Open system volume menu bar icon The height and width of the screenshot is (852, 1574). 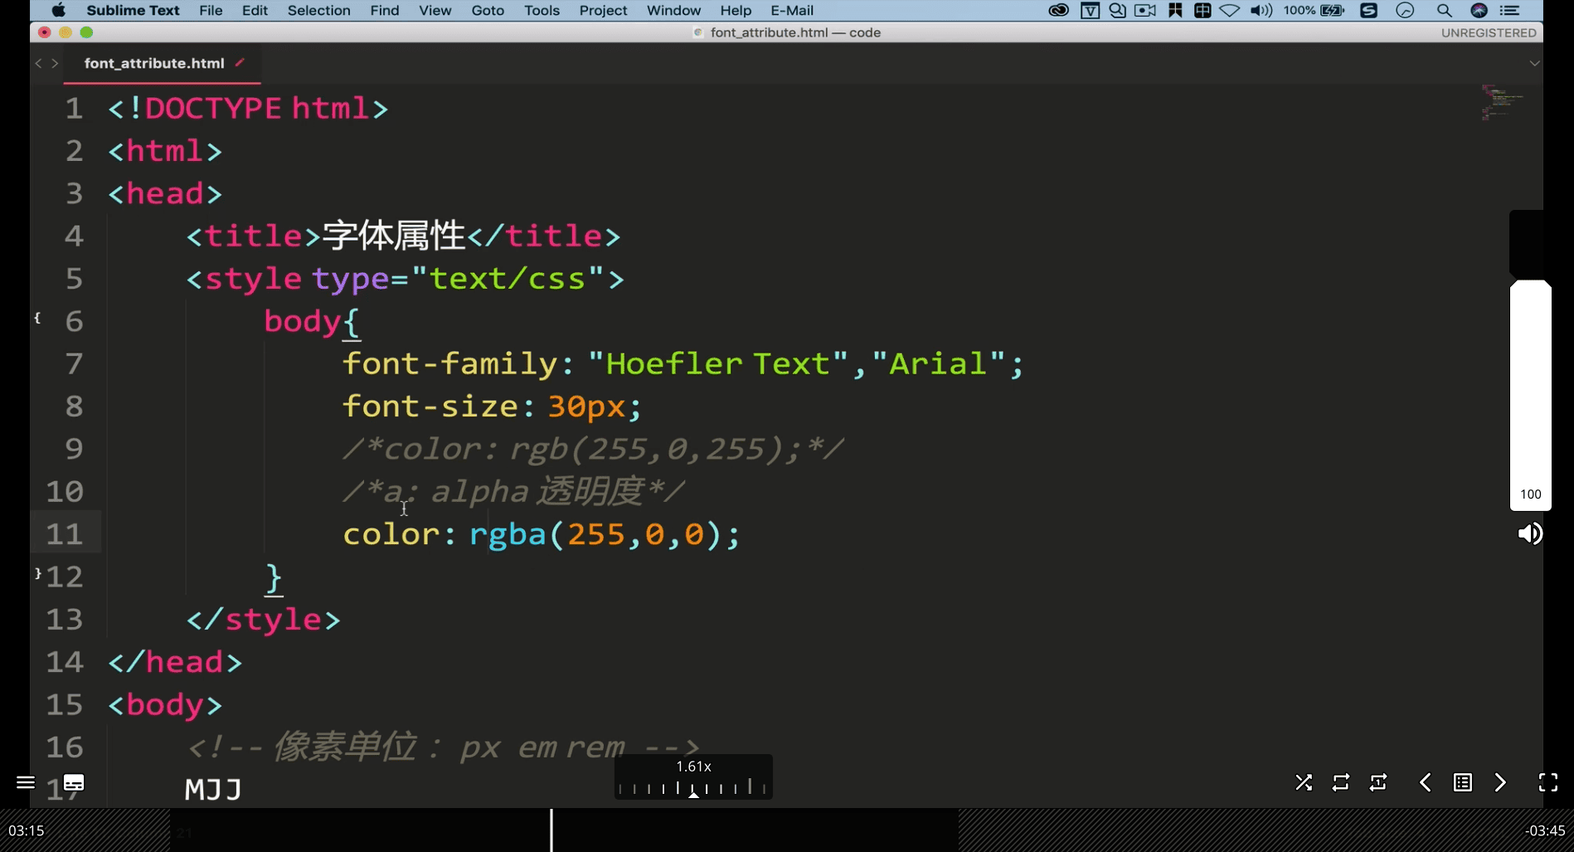(x=1261, y=11)
